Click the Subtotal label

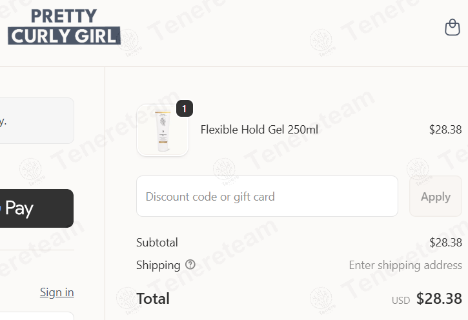click(157, 243)
